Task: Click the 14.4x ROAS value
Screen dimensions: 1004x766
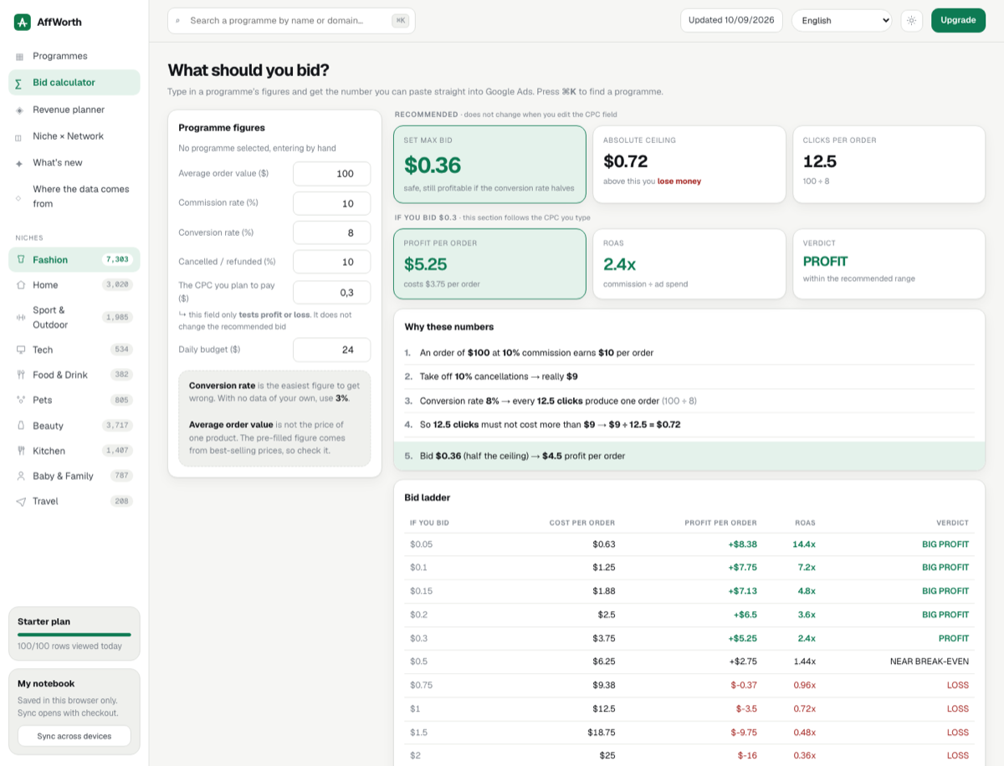Action: click(x=804, y=544)
